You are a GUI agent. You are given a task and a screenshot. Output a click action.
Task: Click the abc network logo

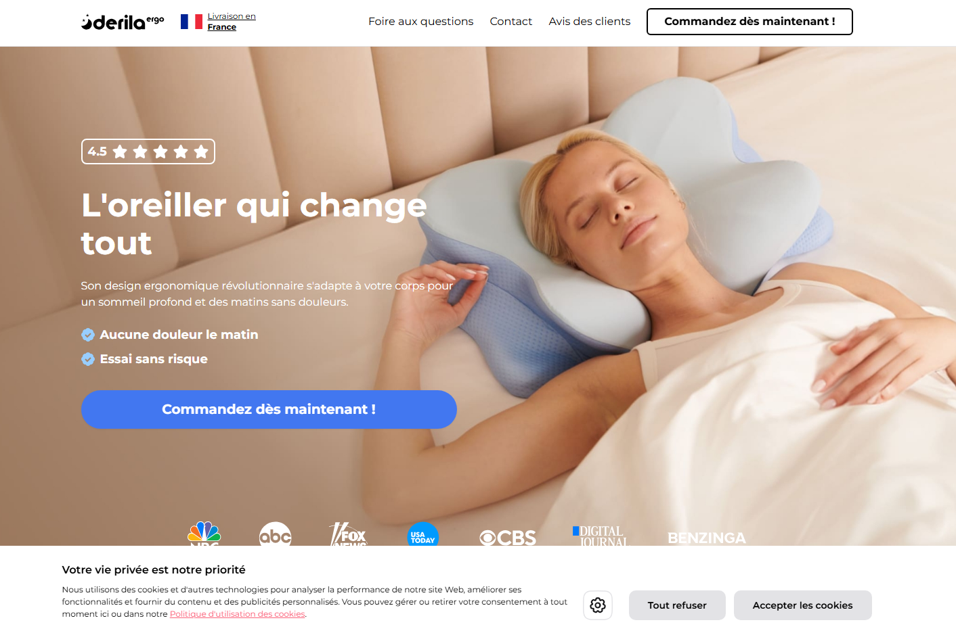click(276, 534)
